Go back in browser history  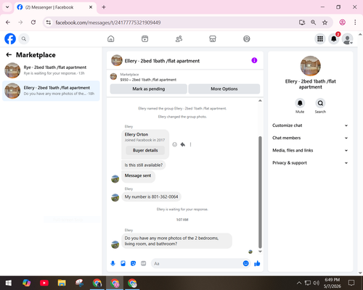pyautogui.click(x=8, y=22)
